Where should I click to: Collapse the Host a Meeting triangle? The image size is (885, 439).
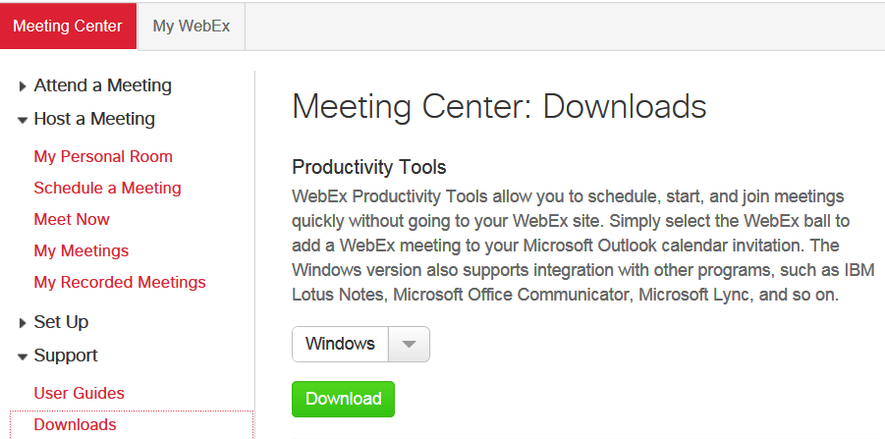22,120
